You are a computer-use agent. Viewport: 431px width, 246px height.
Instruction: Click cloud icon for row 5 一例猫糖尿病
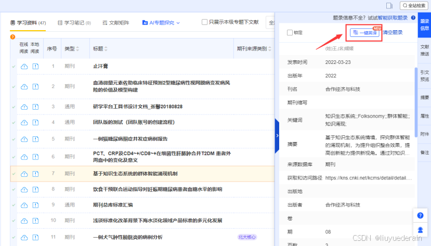coord(24,139)
